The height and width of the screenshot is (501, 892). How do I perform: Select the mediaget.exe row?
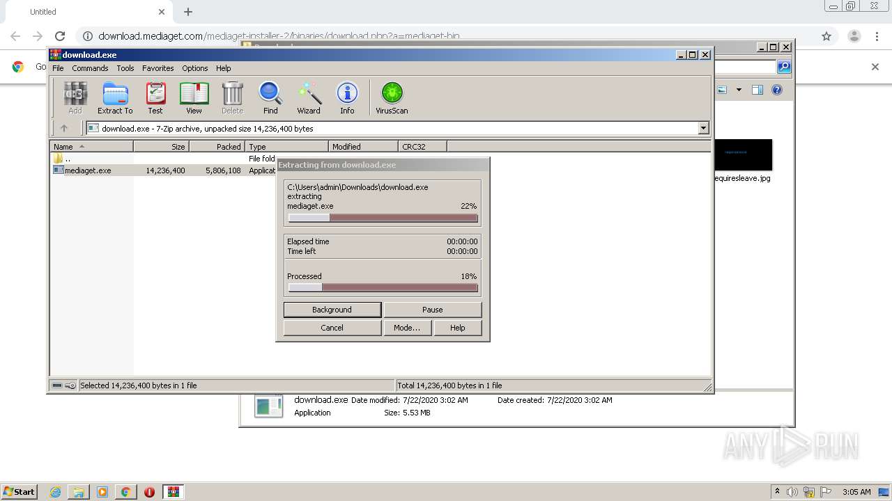pos(164,170)
